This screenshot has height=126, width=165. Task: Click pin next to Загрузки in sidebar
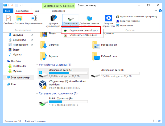pos(32,35)
